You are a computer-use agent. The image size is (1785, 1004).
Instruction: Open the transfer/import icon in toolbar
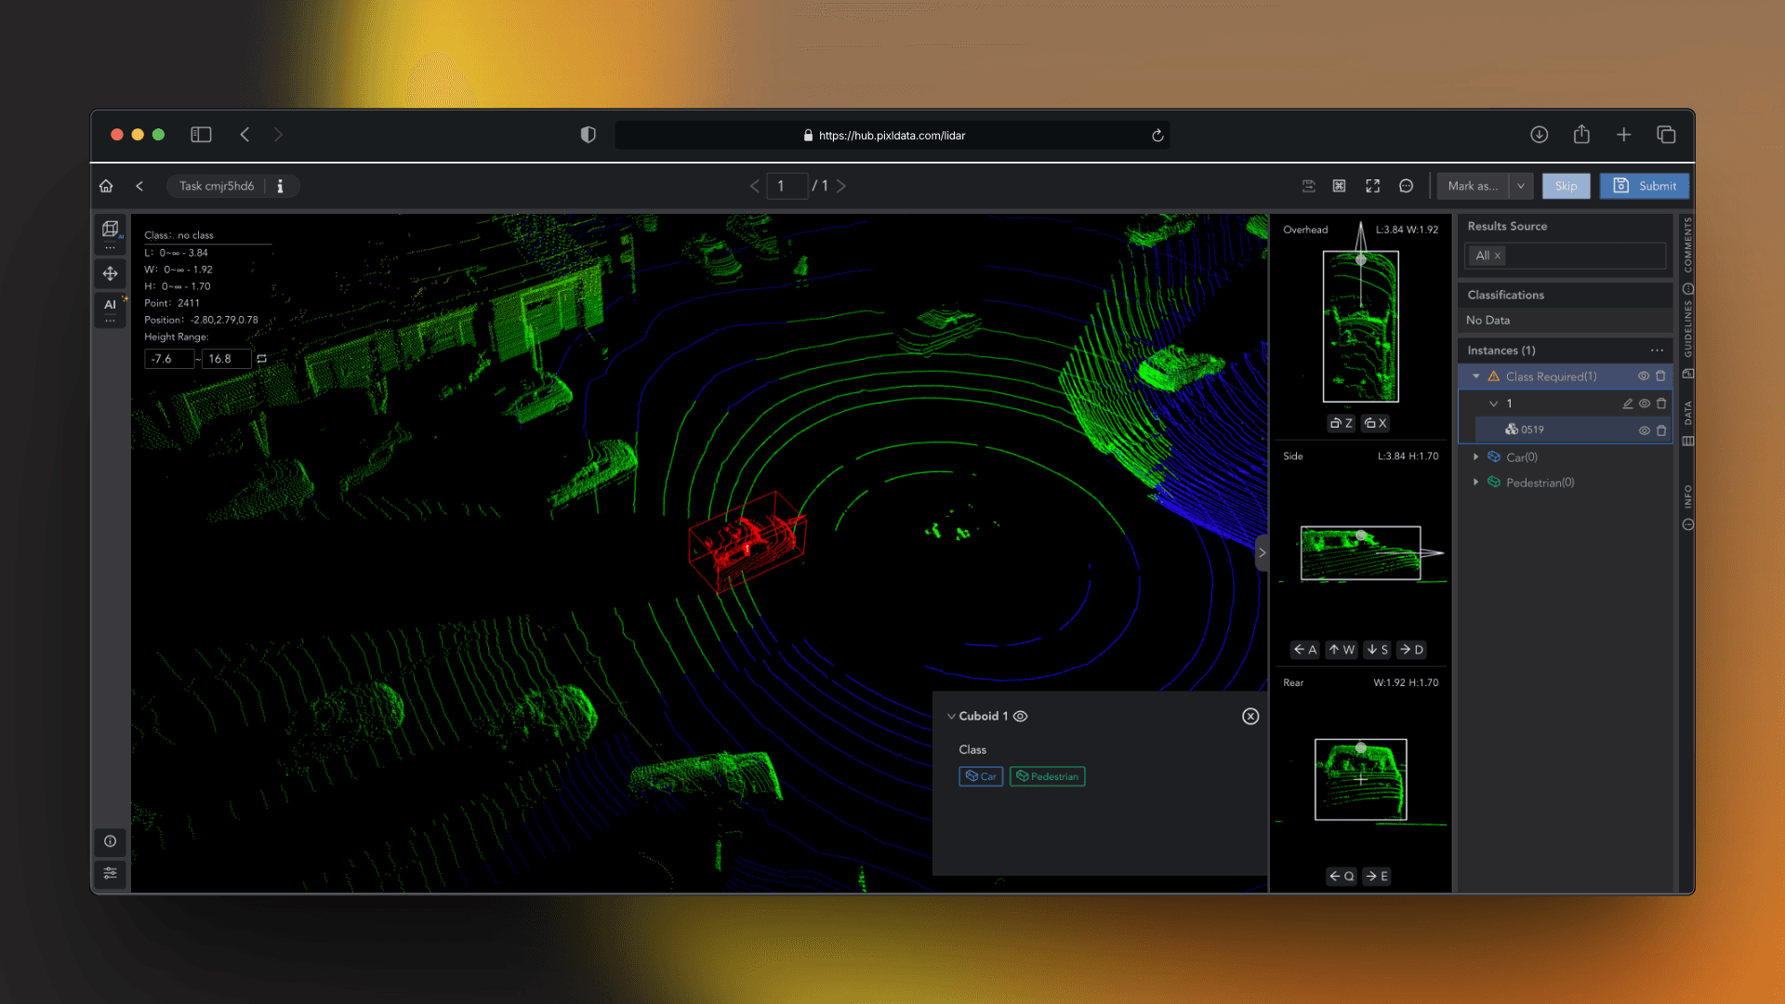pyautogui.click(x=1308, y=186)
